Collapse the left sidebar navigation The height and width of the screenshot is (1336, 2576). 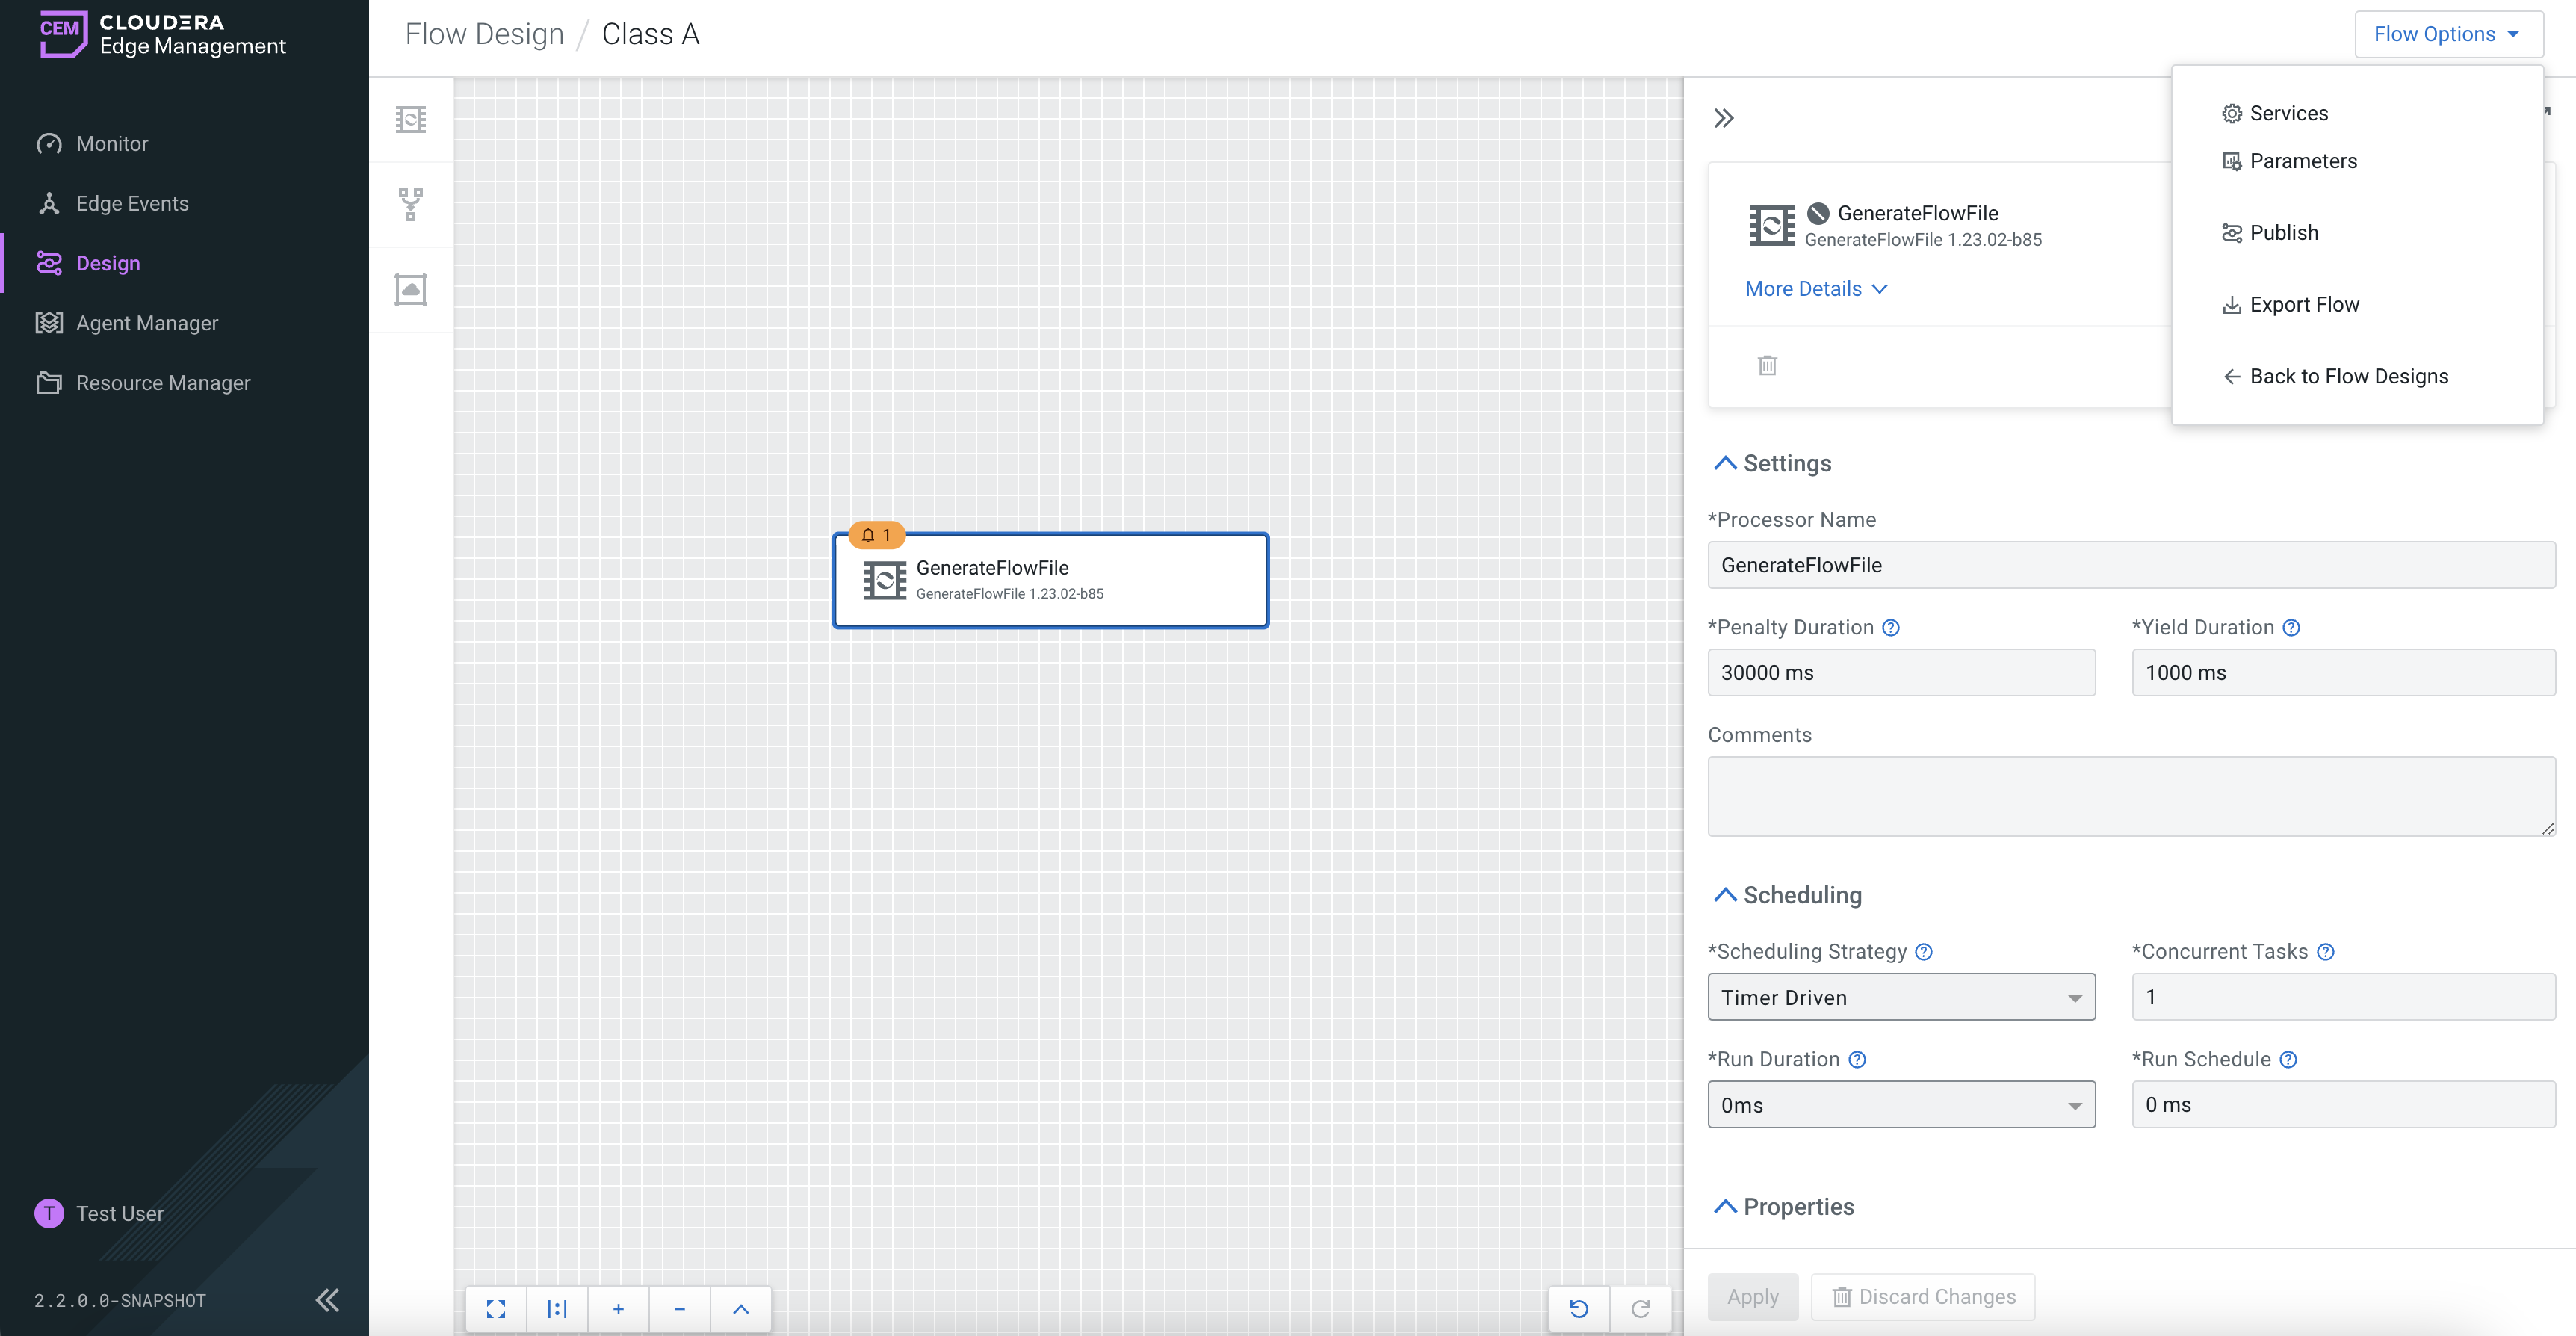click(327, 1300)
